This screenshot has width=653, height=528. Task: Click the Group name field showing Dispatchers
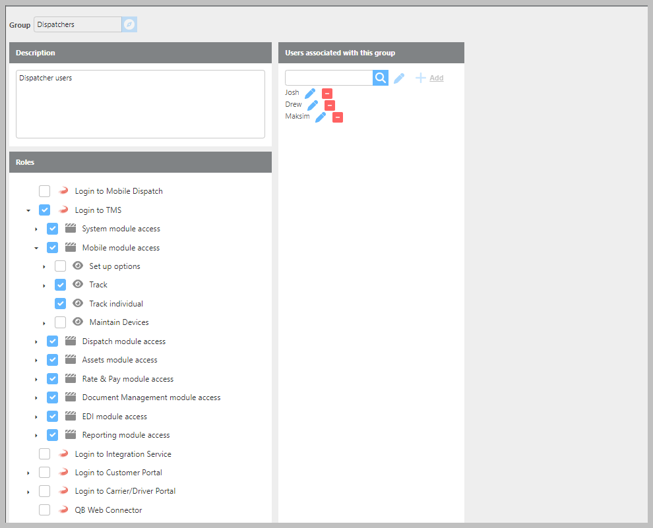pyautogui.click(x=77, y=24)
